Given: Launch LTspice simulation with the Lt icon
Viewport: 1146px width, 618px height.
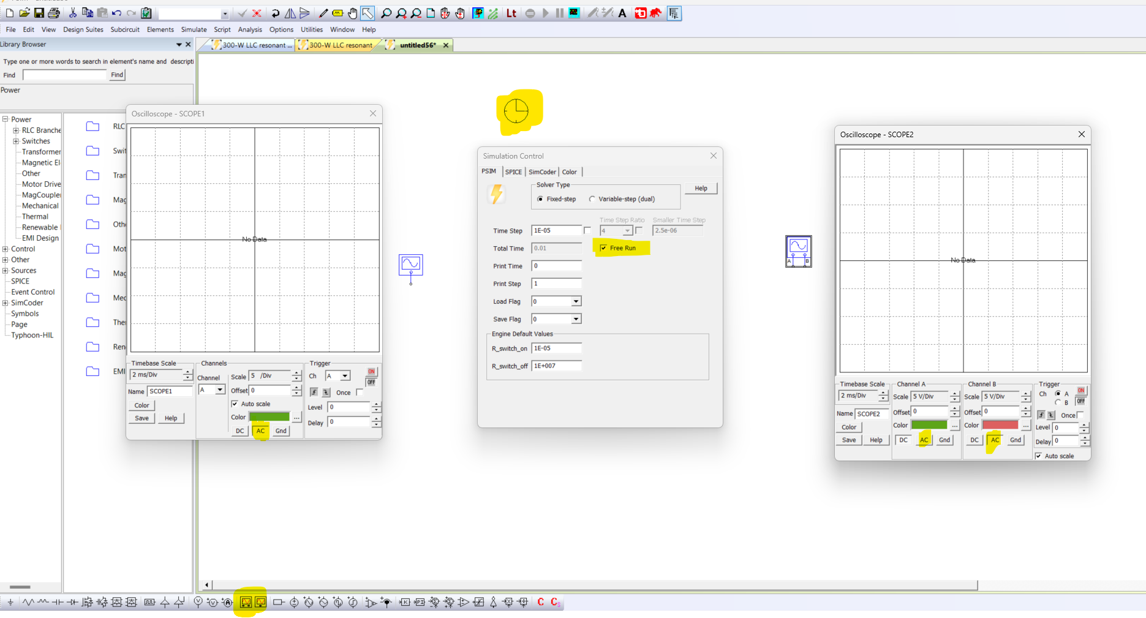Looking at the screenshot, I should (x=511, y=13).
